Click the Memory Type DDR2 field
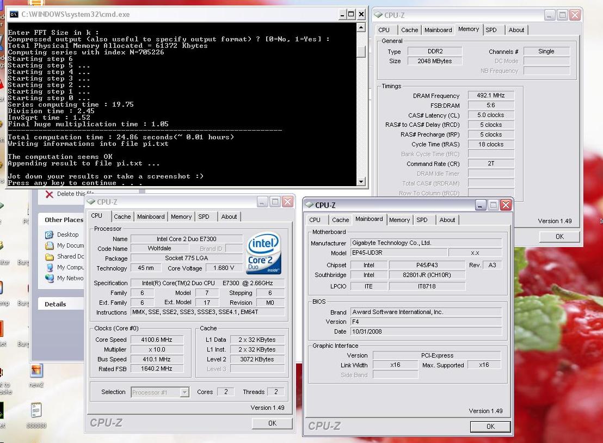The image size is (603, 443). [x=435, y=52]
